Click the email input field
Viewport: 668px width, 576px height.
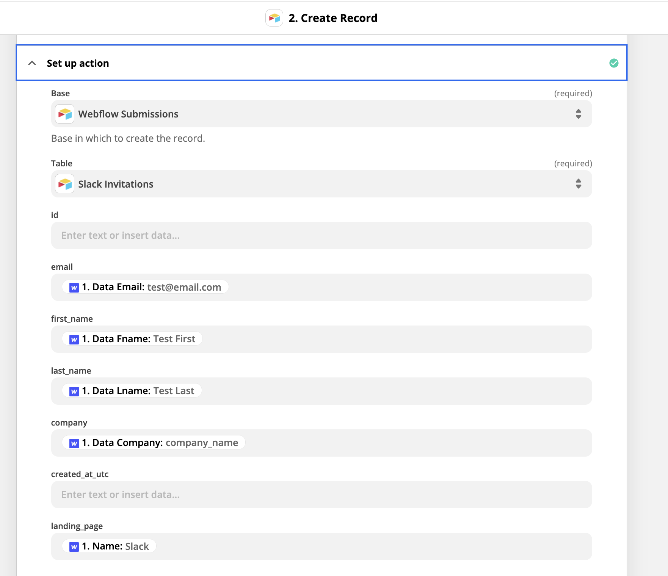pos(321,287)
